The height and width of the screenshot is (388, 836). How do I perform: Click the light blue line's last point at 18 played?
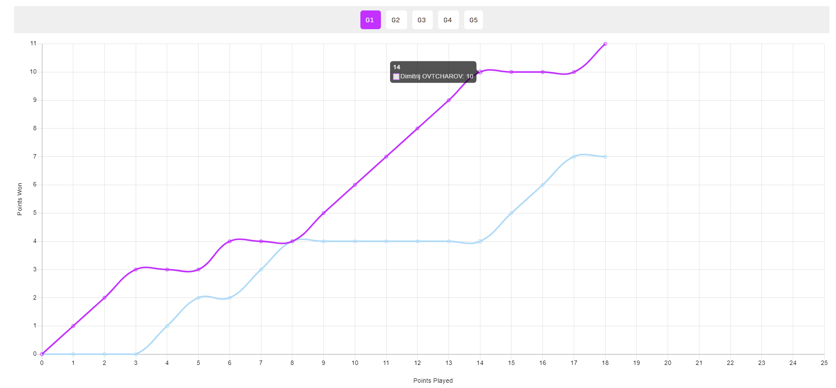(x=605, y=157)
